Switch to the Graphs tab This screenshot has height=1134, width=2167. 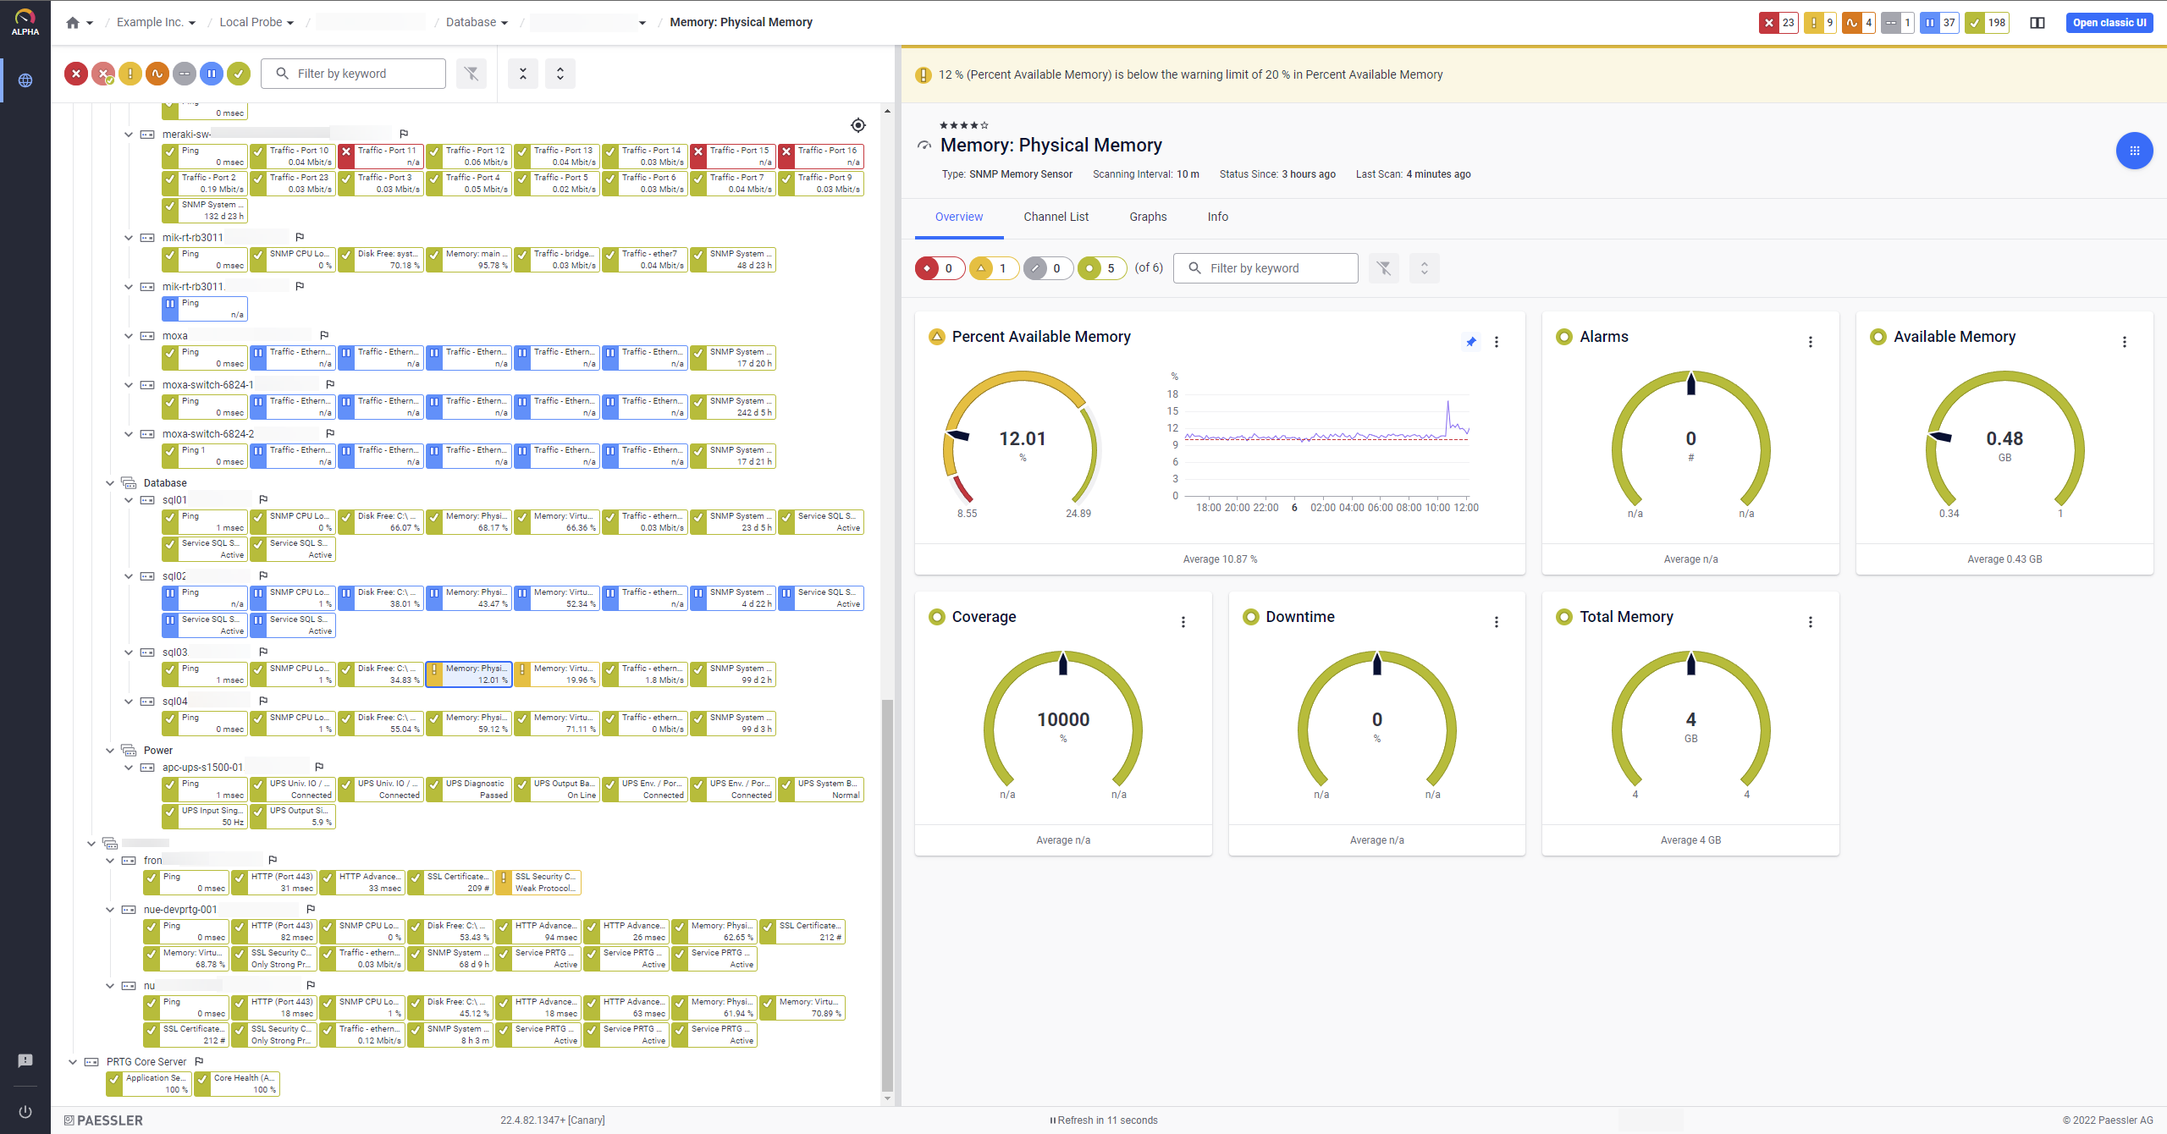tap(1148, 217)
